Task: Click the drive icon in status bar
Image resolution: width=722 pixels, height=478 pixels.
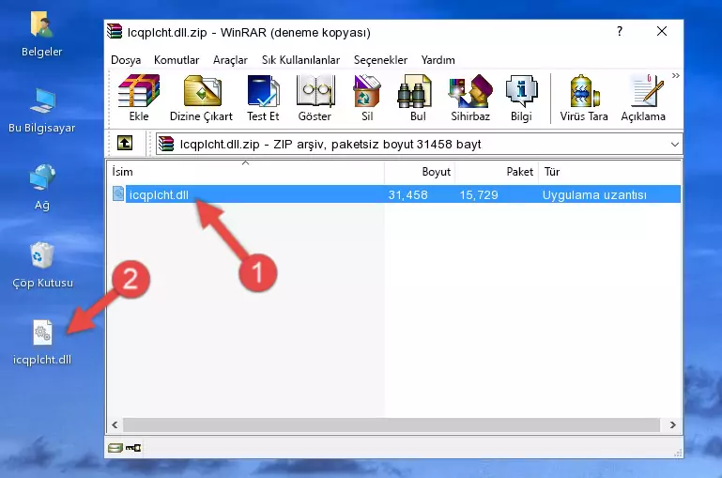Action: pyautogui.click(x=115, y=448)
